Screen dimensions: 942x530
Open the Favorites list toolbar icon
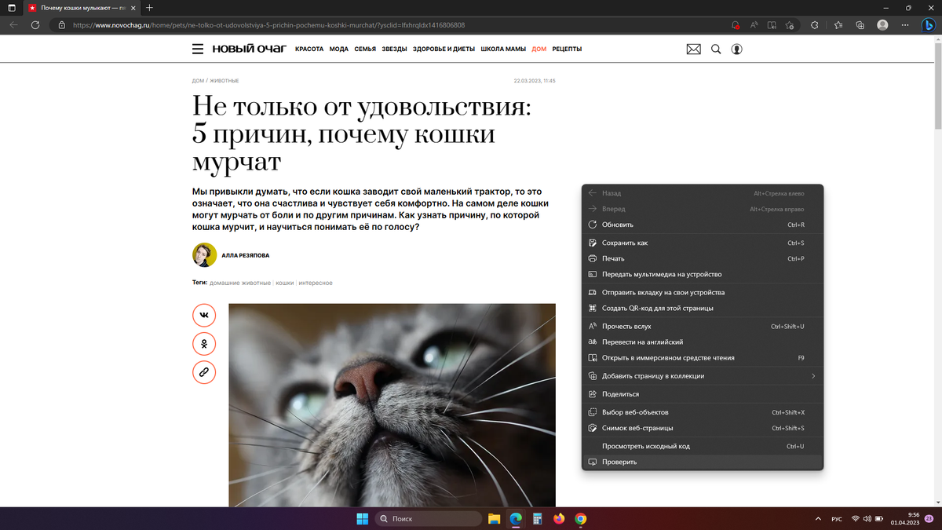(x=838, y=25)
